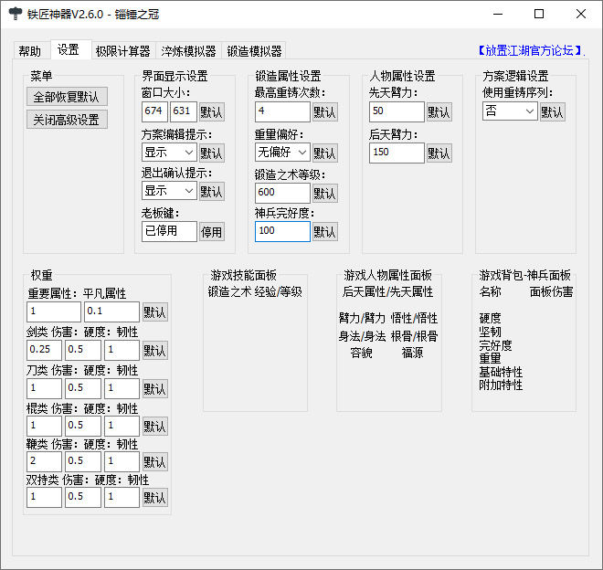603x570 pixels.
Task: Open the 重量偏好 combo box
Action: (x=282, y=153)
